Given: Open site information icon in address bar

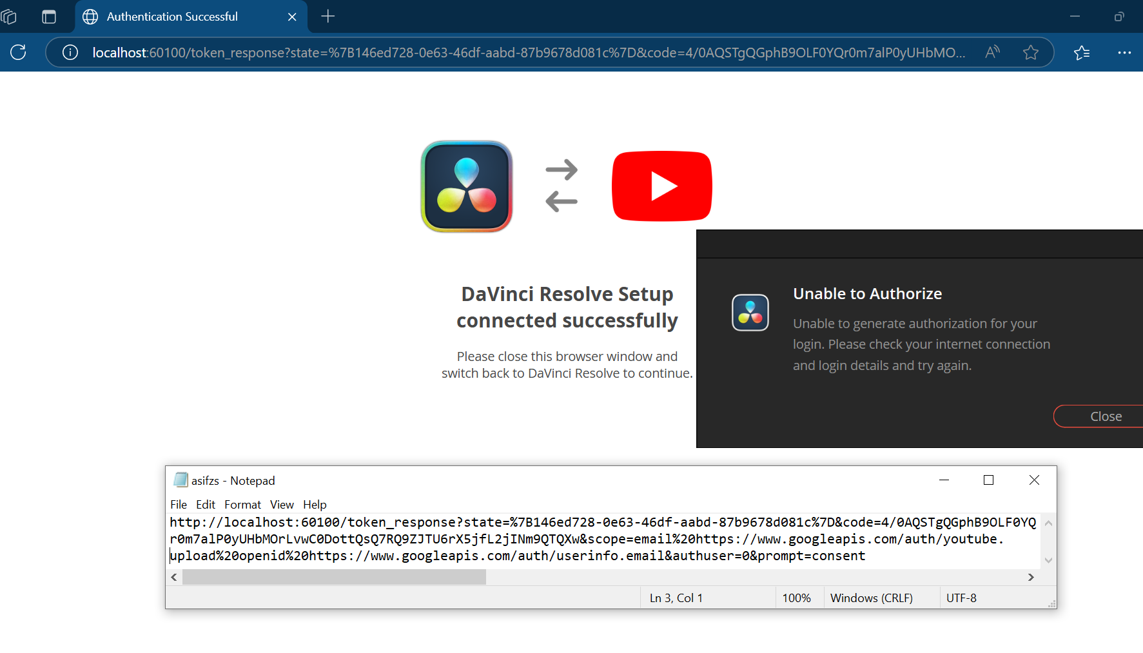Looking at the screenshot, I should tap(70, 52).
